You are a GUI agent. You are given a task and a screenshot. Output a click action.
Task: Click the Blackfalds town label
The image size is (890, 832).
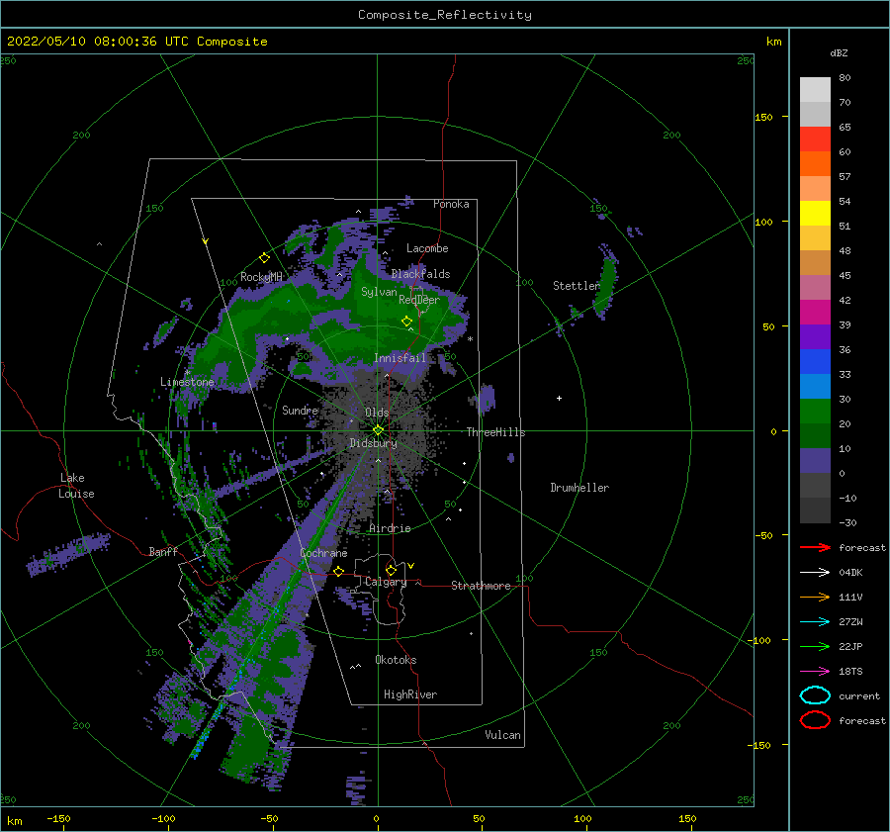[420, 274]
